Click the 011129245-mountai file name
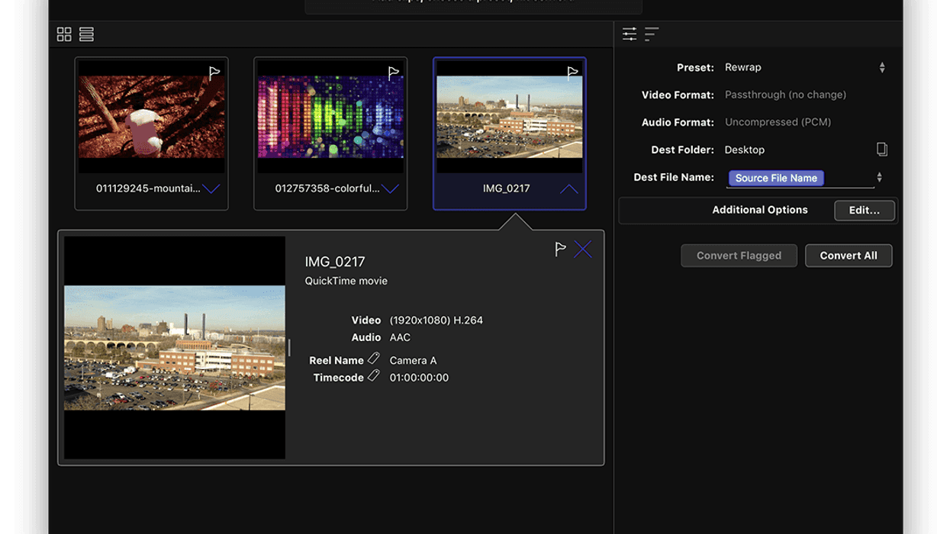The height and width of the screenshot is (534, 950). [148, 188]
